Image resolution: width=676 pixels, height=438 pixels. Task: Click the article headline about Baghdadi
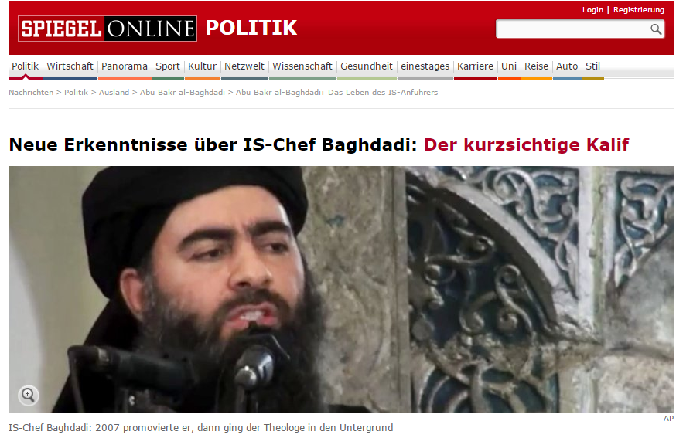click(x=319, y=144)
